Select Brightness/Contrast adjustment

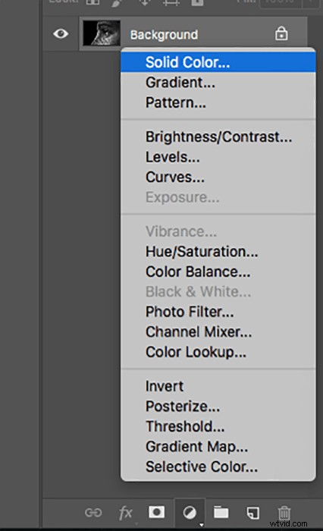[218, 137]
